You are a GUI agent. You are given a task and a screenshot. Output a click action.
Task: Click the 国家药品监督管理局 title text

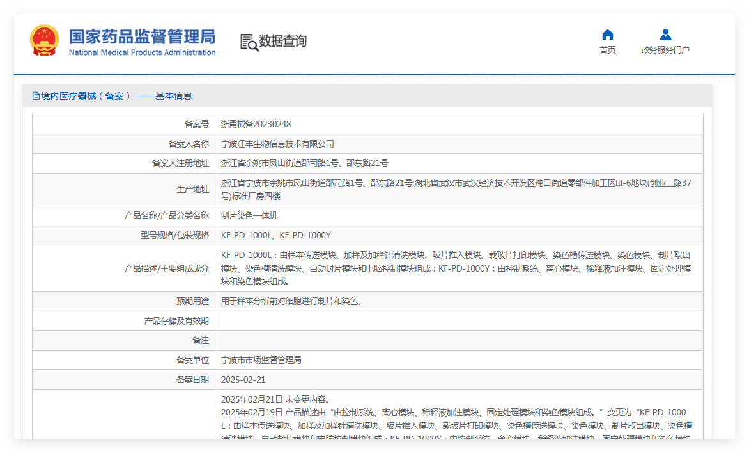click(x=142, y=37)
